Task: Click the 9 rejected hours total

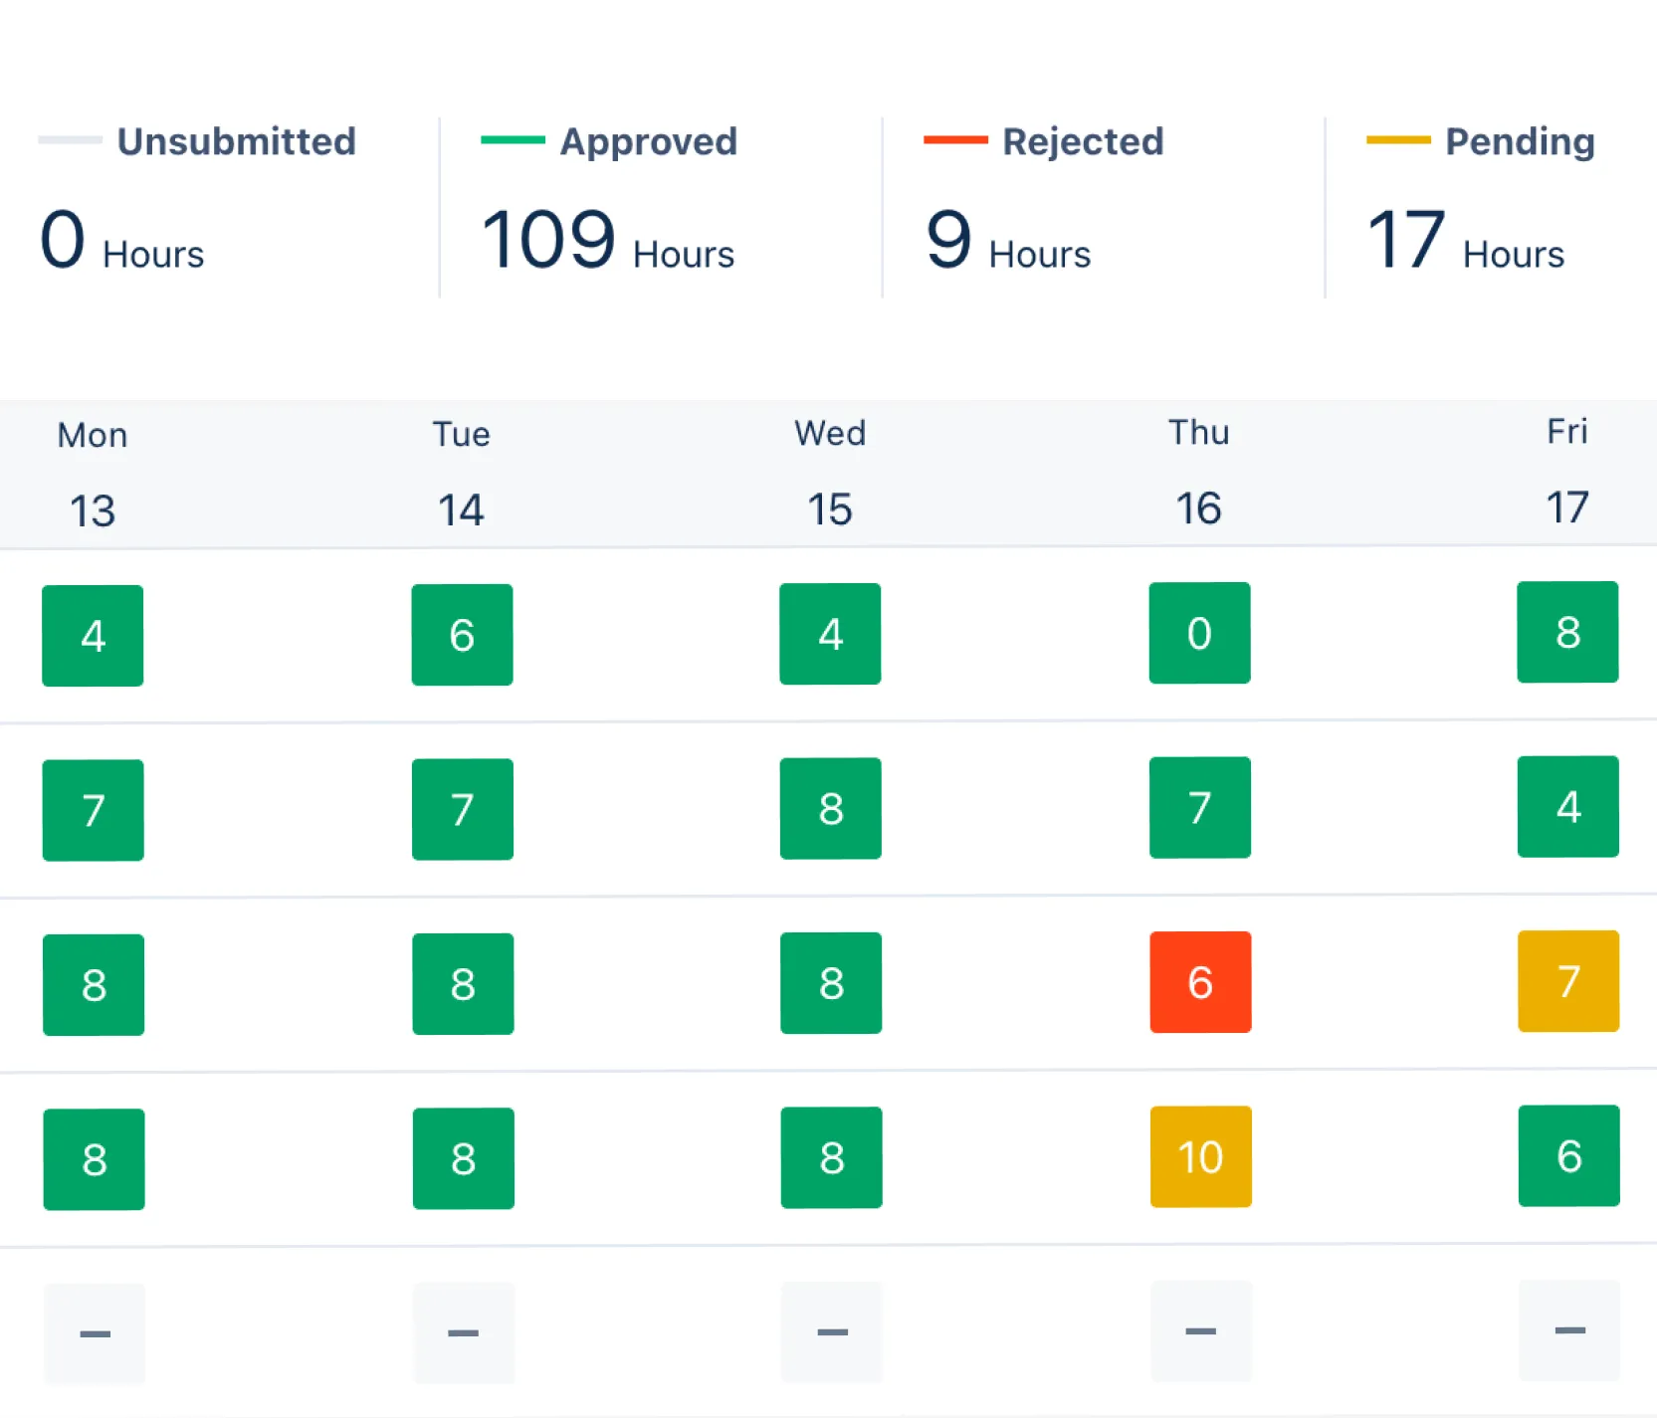Action: (x=1008, y=240)
